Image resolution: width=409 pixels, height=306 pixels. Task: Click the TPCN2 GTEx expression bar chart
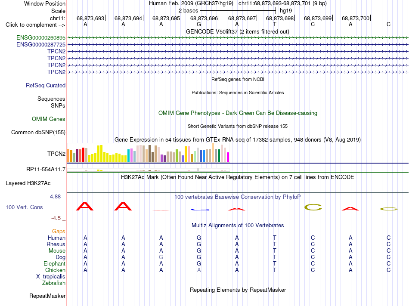coord(148,153)
